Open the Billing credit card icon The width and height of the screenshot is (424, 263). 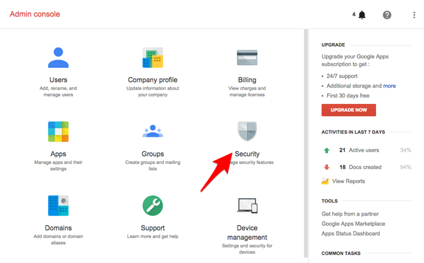[247, 58]
